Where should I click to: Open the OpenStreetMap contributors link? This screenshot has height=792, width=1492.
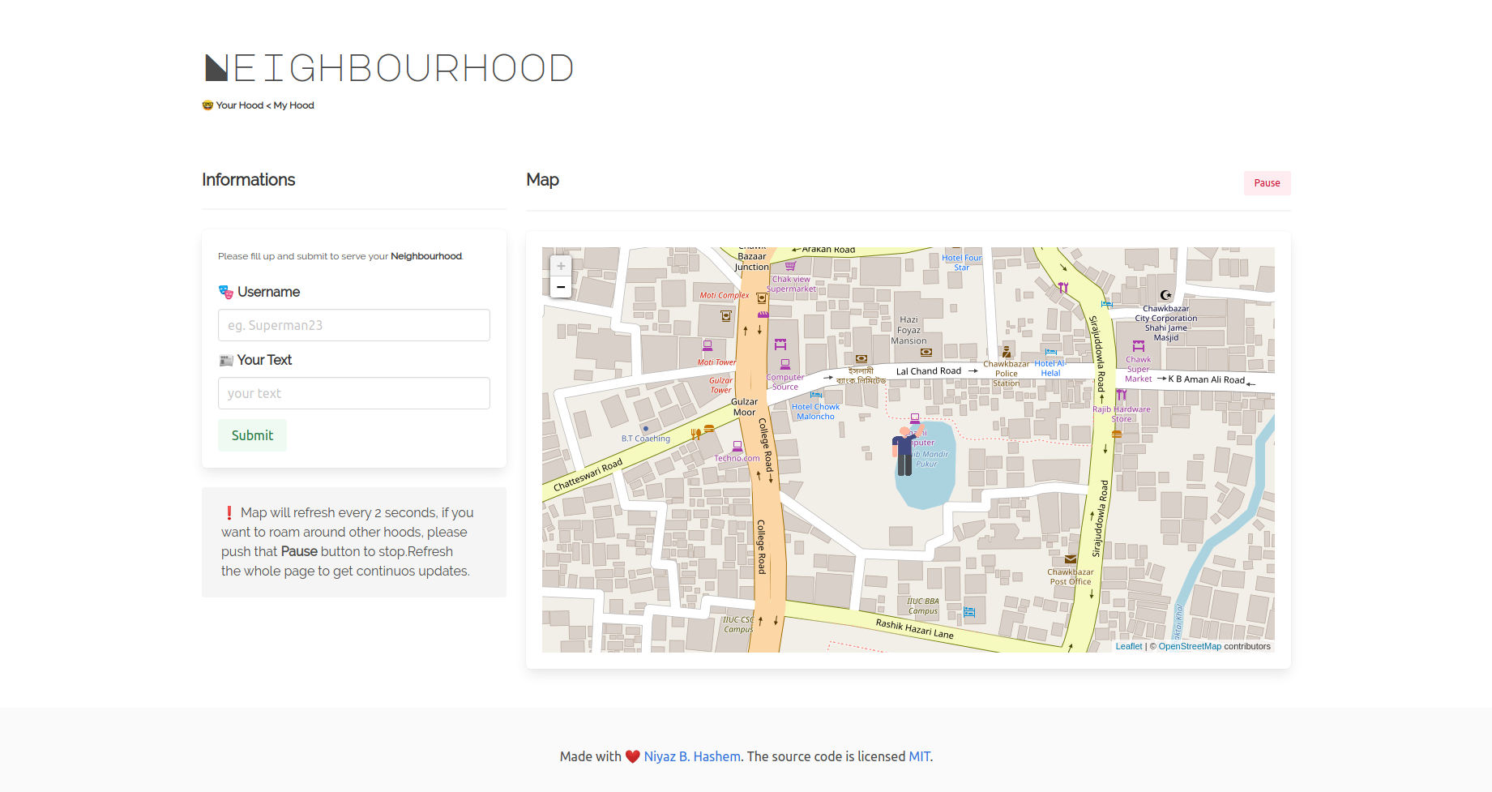click(1189, 646)
